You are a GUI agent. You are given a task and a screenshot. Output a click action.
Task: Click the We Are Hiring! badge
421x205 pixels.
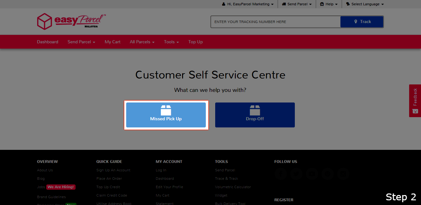pos(61,187)
